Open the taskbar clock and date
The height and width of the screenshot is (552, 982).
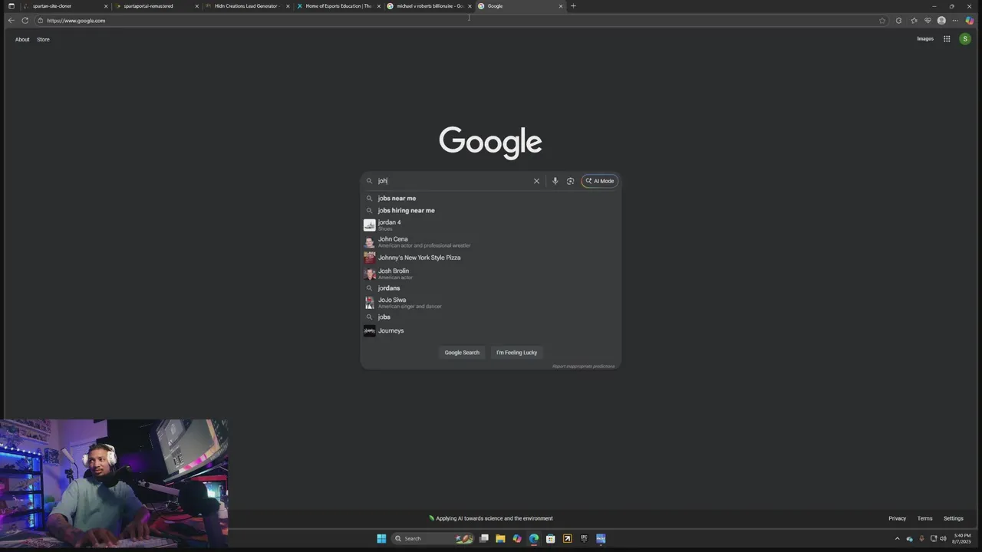point(962,538)
